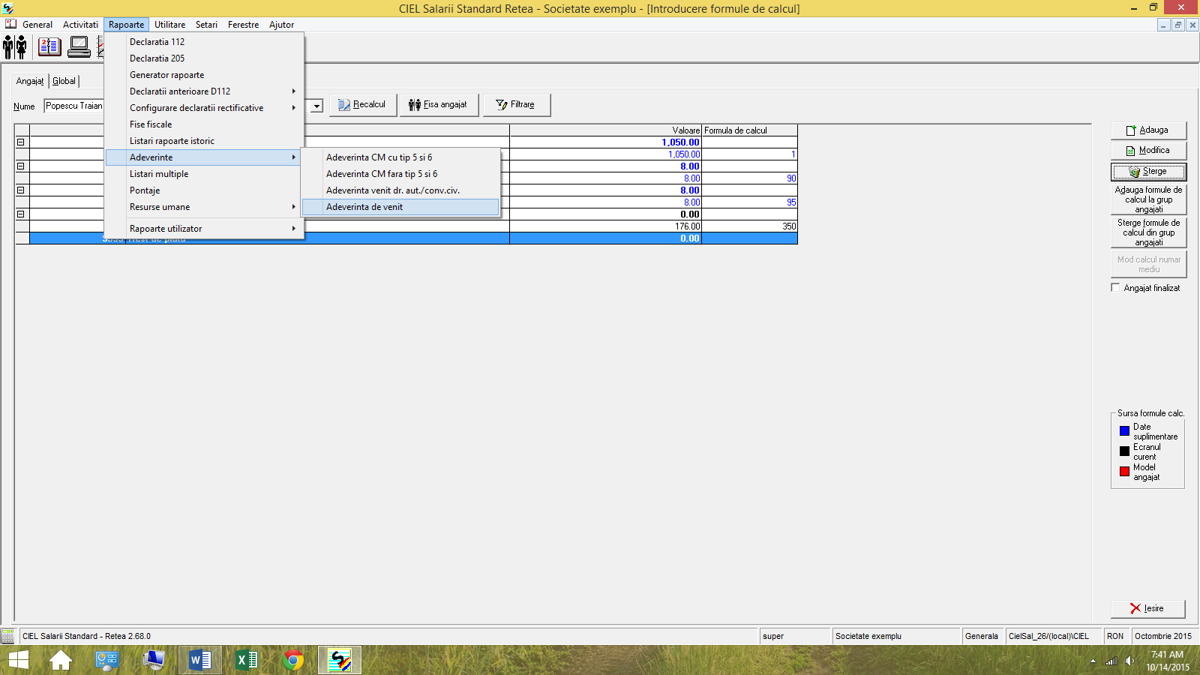Open the employee name dropdown arrow
1200x675 pixels.
tap(316, 106)
